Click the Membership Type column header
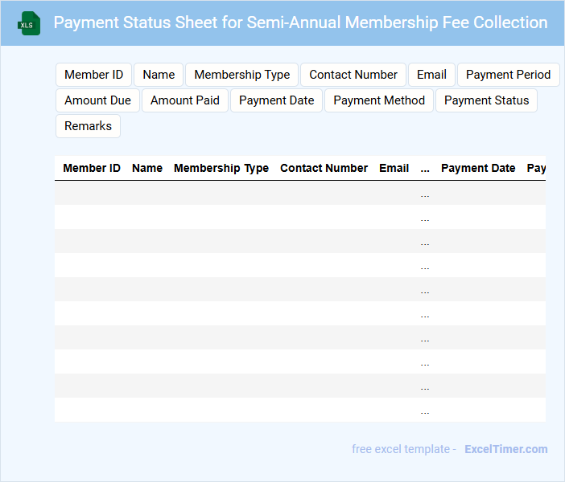 [x=221, y=169]
